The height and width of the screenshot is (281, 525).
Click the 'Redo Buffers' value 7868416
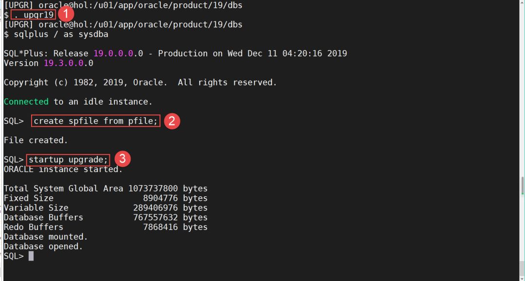pos(160,227)
